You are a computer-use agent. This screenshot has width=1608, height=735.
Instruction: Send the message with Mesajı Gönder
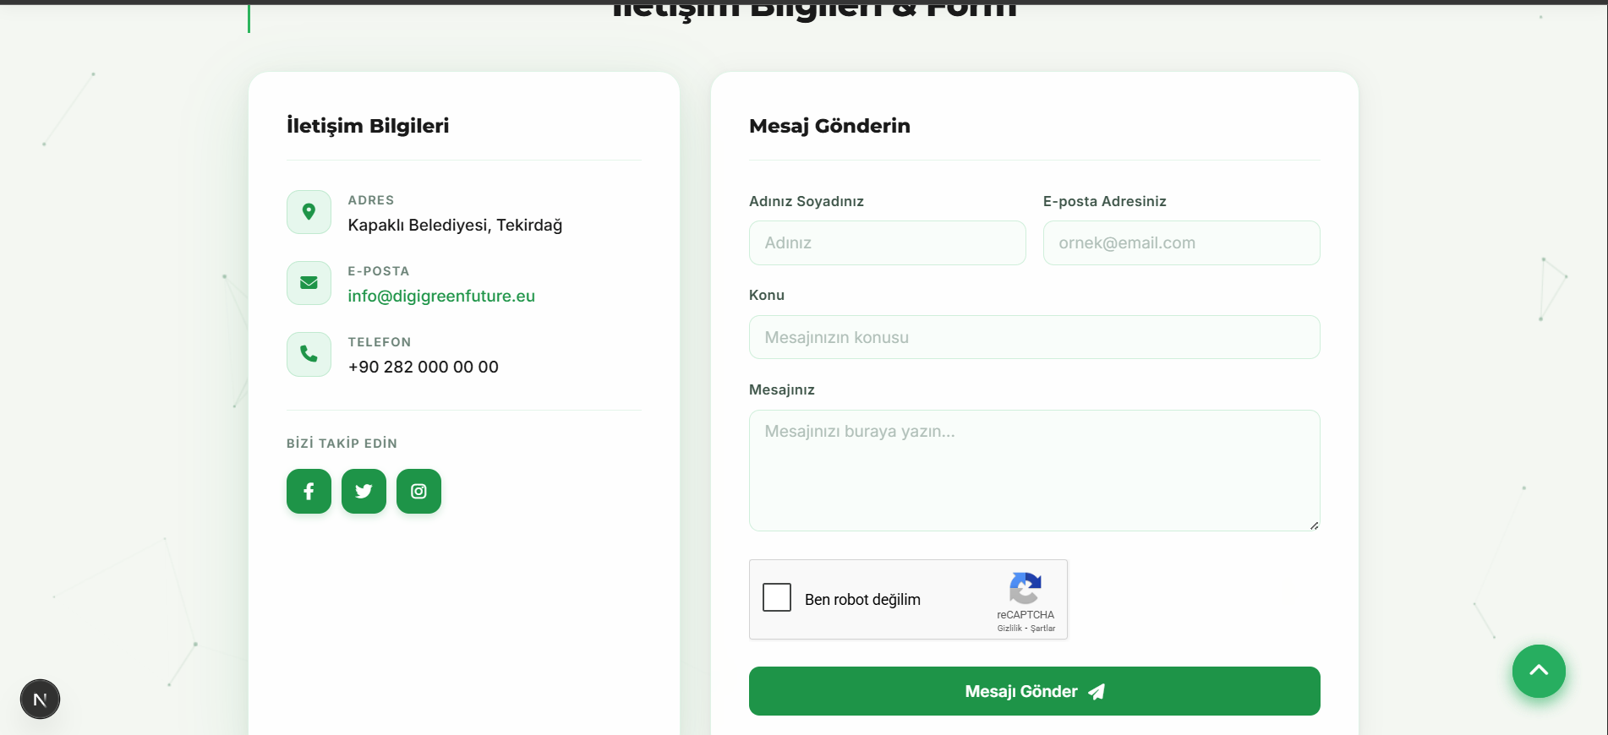pos(1034,691)
